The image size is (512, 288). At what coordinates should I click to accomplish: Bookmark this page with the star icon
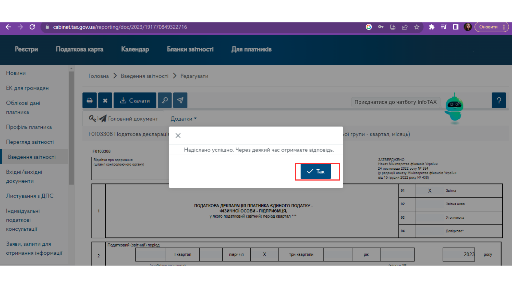tap(417, 27)
